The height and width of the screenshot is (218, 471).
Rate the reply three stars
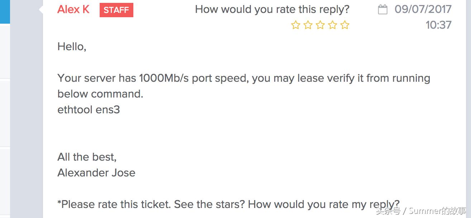(320, 25)
